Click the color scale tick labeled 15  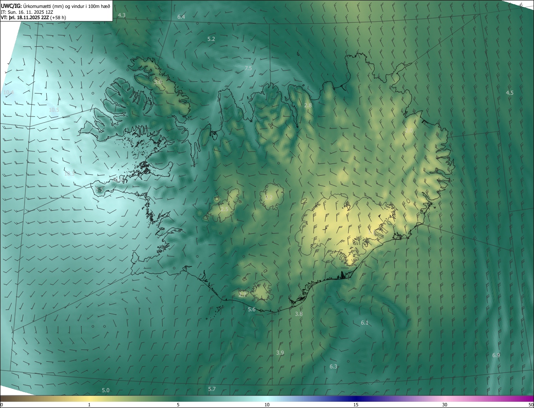click(356, 405)
